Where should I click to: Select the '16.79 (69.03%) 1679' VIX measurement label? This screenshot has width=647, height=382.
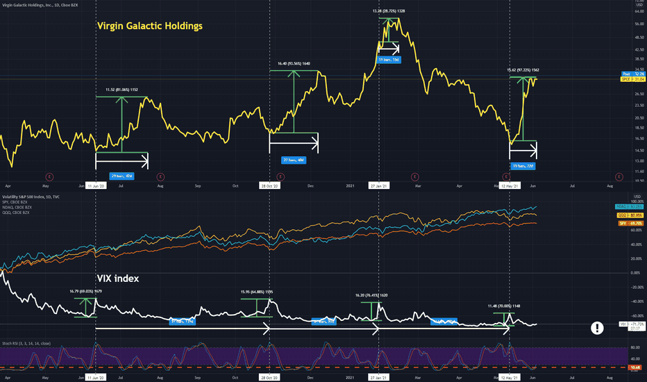[86, 291]
